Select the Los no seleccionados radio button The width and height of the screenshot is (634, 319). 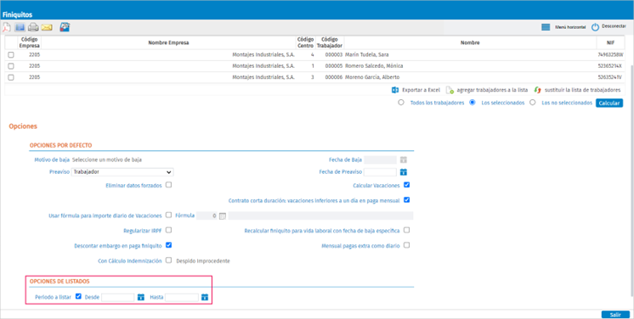[x=533, y=103]
